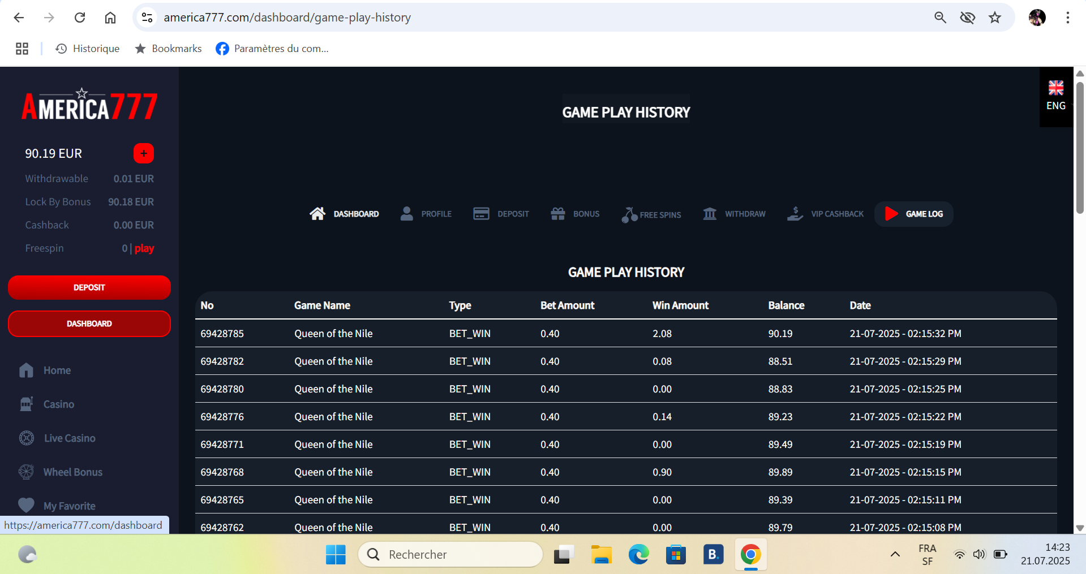Click the Wi-Fi network tray icon
The height and width of the screenshot is (574, 1086).
(x=959, y=554)
